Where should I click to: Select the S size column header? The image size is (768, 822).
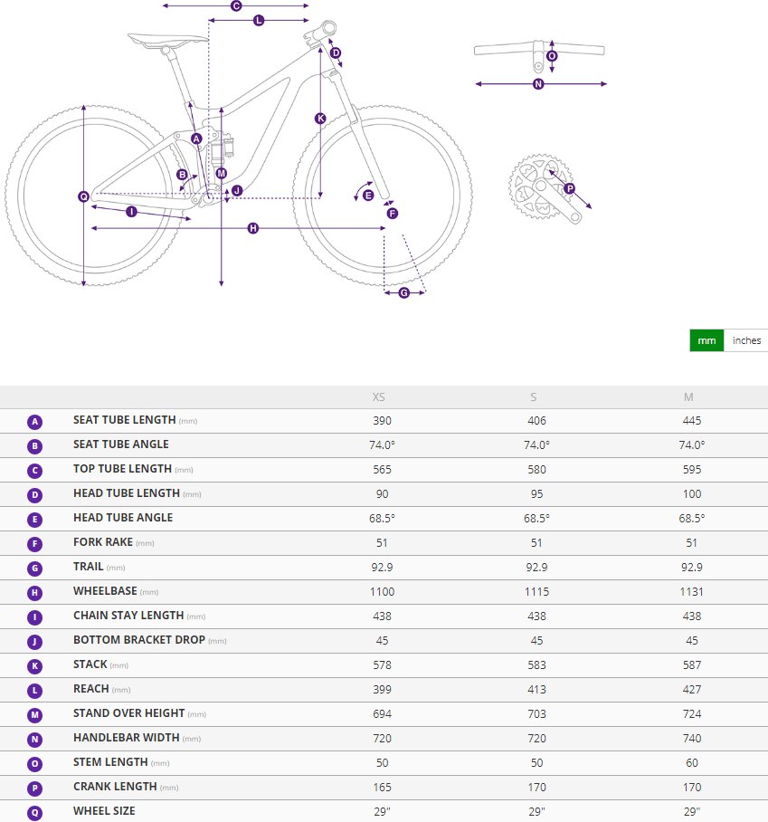coord(534,397)
